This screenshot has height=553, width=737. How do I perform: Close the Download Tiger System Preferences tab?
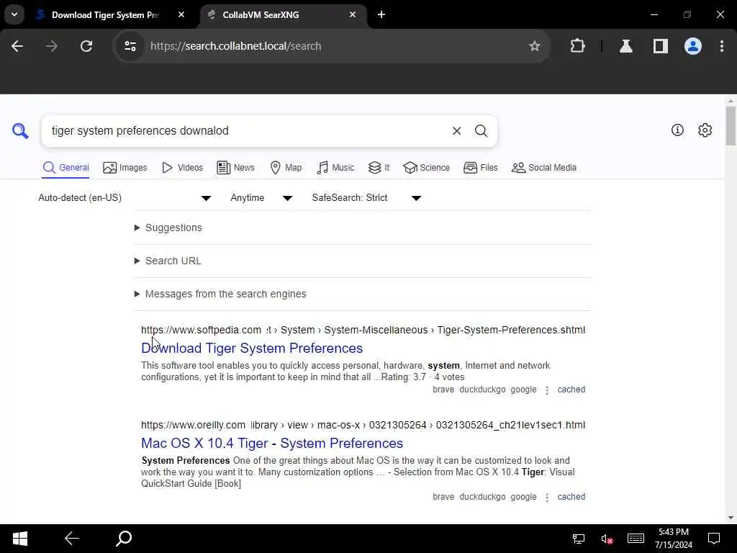click(181, 14)
